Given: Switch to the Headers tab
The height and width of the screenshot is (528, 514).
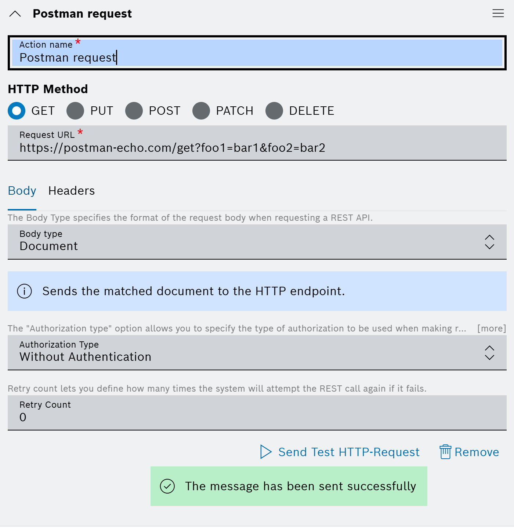Looking at the screenshot, I should [72, 191].
